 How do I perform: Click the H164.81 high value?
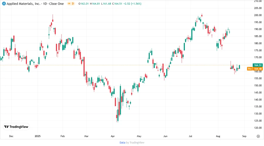[95, 4]
